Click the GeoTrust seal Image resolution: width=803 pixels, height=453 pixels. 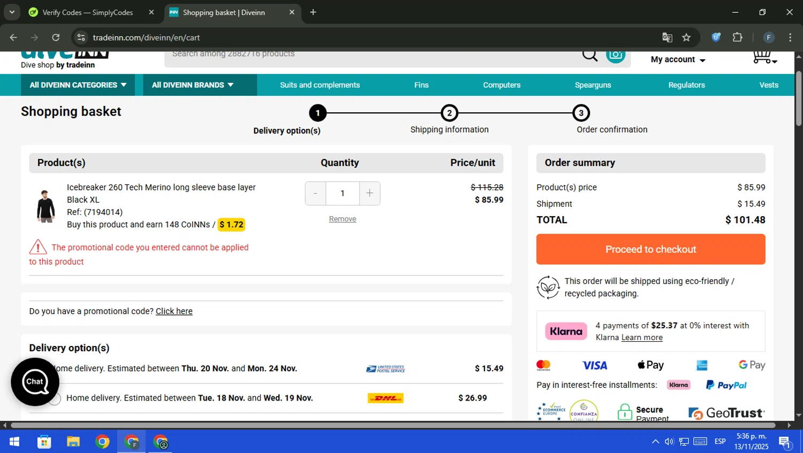pyautogui.click(x=726, y=413)
